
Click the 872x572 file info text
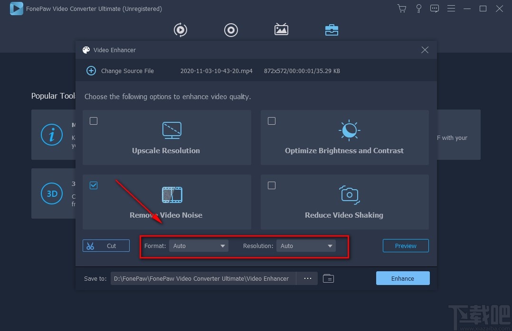[x=302, y=71]
